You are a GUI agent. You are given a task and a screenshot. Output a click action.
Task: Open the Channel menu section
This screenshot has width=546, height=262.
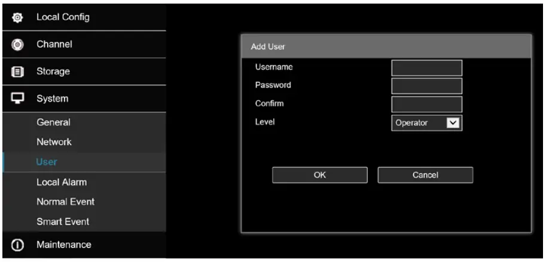pyautogui.click(x=84, y=45)
